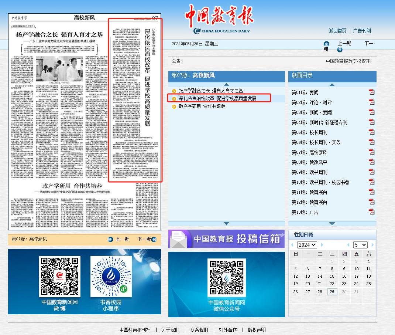Open PDF icon for 第06版 校长周刊·实务
The width and height of the screenshot is (395, 335).
[372, 142]
